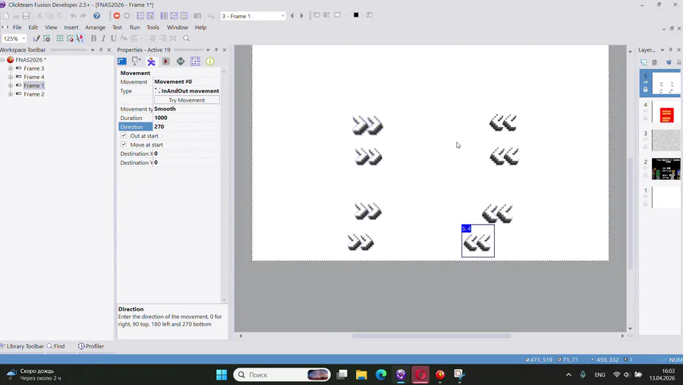Toggle bold text formatting
683x385 pixels.
coord(93,39)
